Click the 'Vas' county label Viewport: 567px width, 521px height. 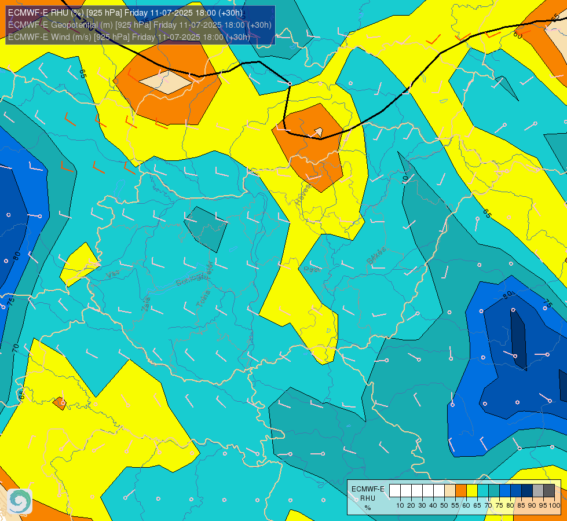coord(113,275)
